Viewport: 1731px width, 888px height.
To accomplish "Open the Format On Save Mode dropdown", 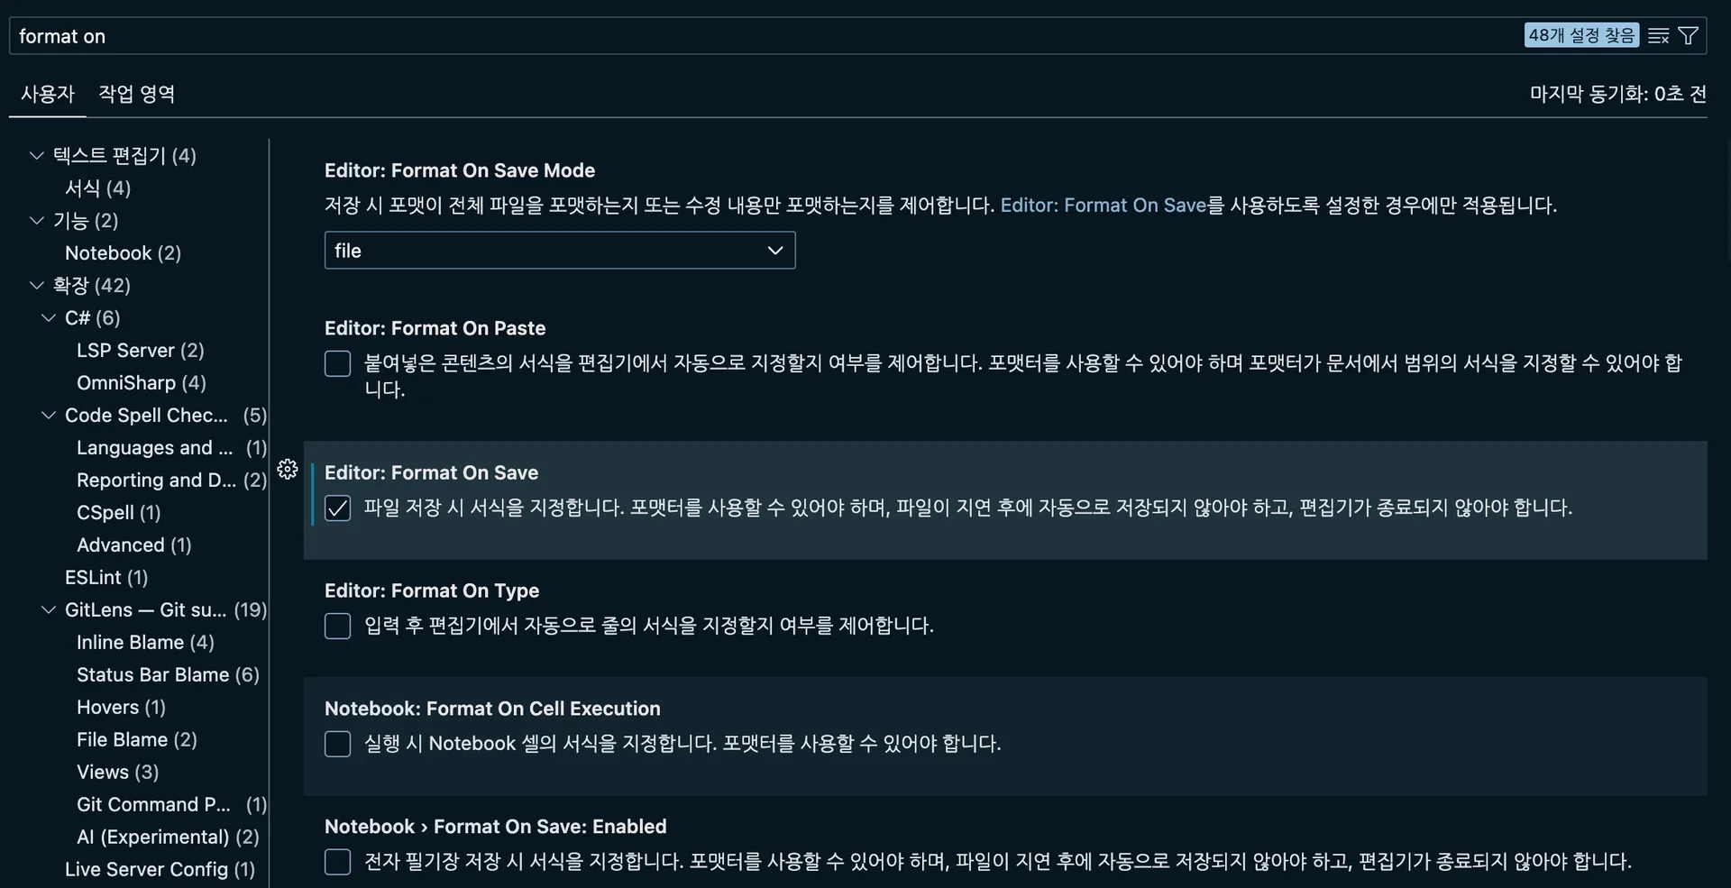I will pos(559,251).
